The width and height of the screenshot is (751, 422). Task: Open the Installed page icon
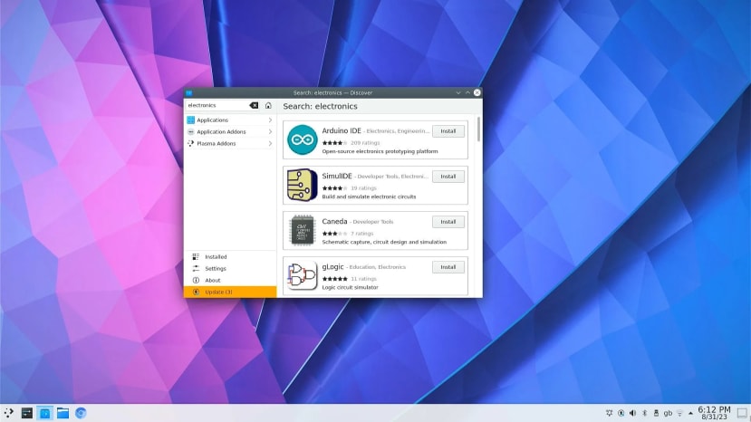tap(196, 257)
